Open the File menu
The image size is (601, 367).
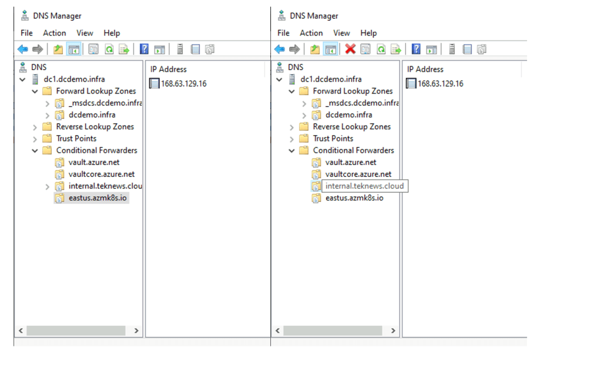coord(26,33)
